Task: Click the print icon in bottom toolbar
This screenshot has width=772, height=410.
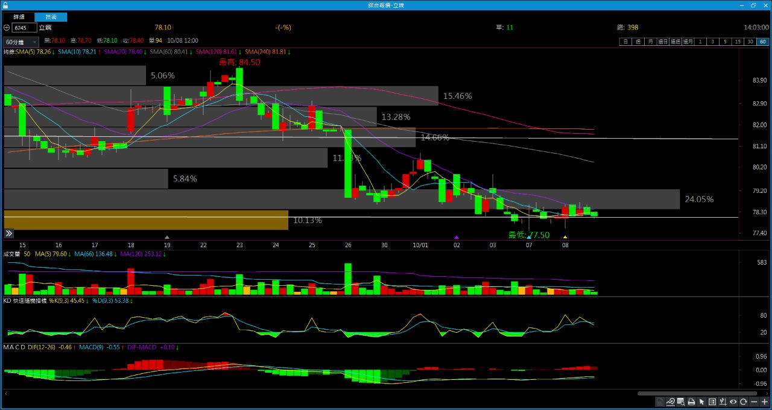Action: point(691,402)
